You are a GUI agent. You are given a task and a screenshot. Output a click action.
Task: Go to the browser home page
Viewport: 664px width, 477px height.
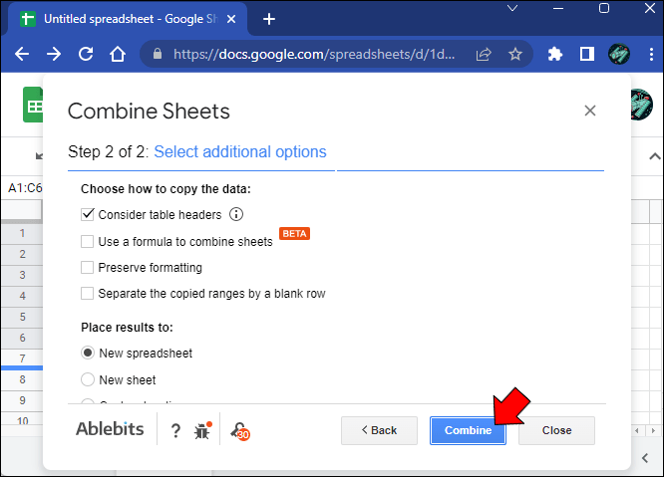click(118, 55)
